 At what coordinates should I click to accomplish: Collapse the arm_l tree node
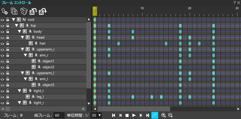pyautogui.click(x=25, y=79)
